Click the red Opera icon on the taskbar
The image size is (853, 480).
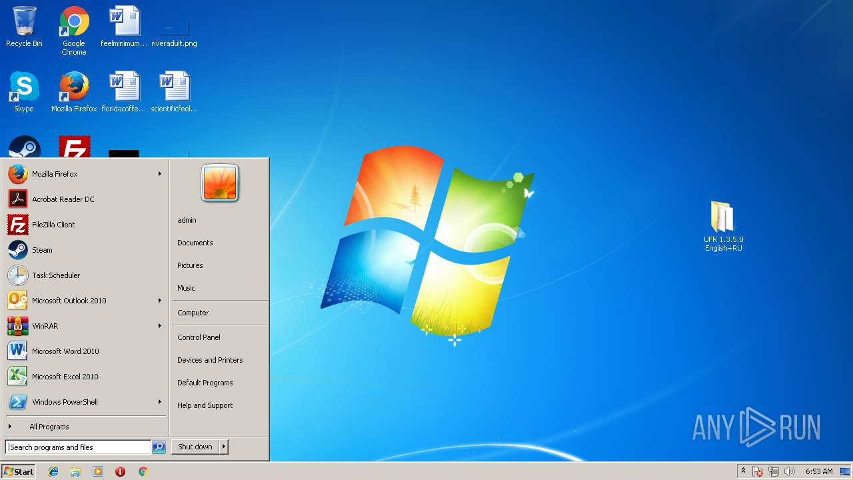pos(120,471)
